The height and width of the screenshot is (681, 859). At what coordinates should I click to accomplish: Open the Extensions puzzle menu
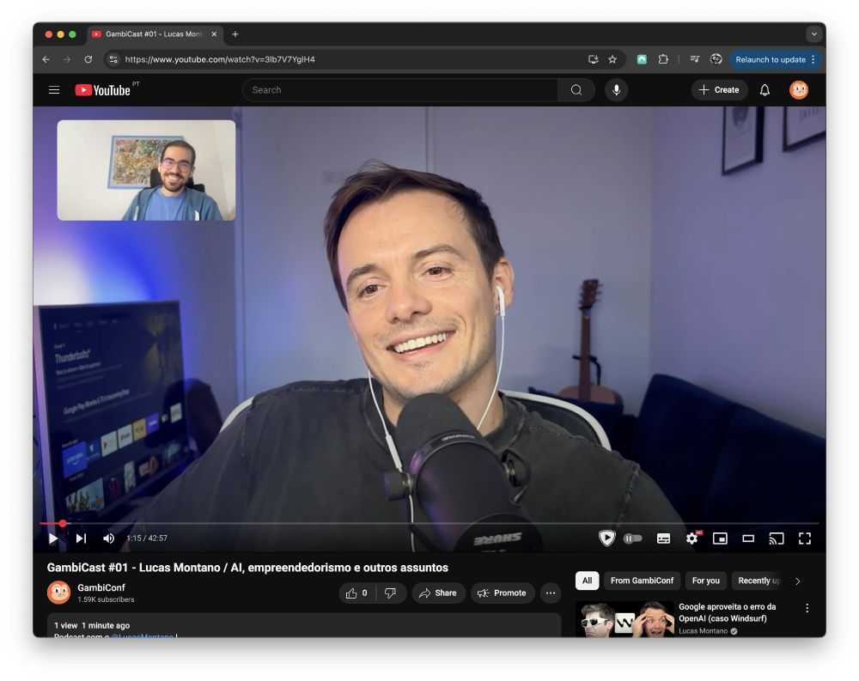tap(663, 59)
